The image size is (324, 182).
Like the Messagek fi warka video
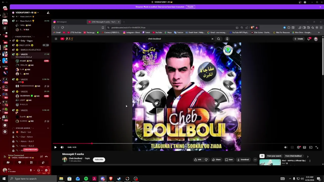click(198, 160)
